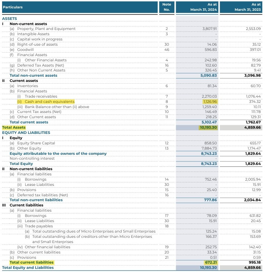Click 'Bank Balance other than (ii) above' label
Viewport: 265px width, 272px height.
pos(57,107)
